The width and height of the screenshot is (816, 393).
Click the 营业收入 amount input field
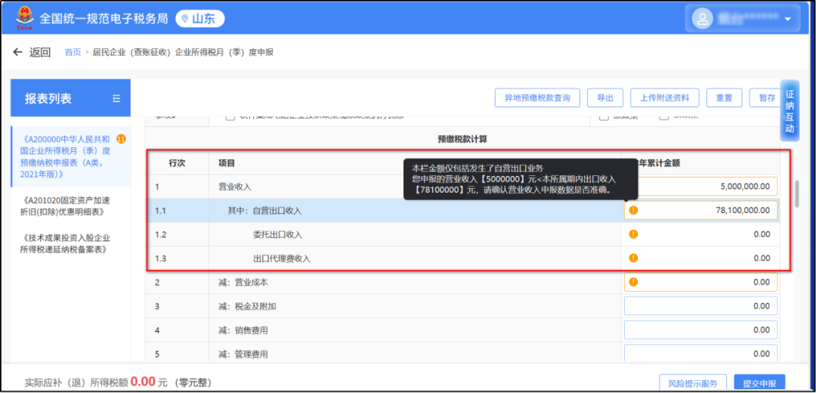[700, 187]
